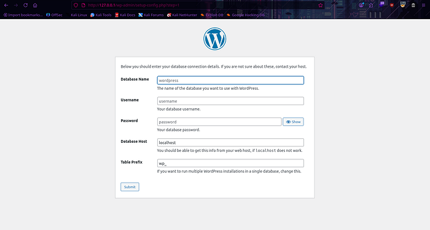Submit the database connection form
Viewport: 430px width, 230px height.
coord(130,187)
